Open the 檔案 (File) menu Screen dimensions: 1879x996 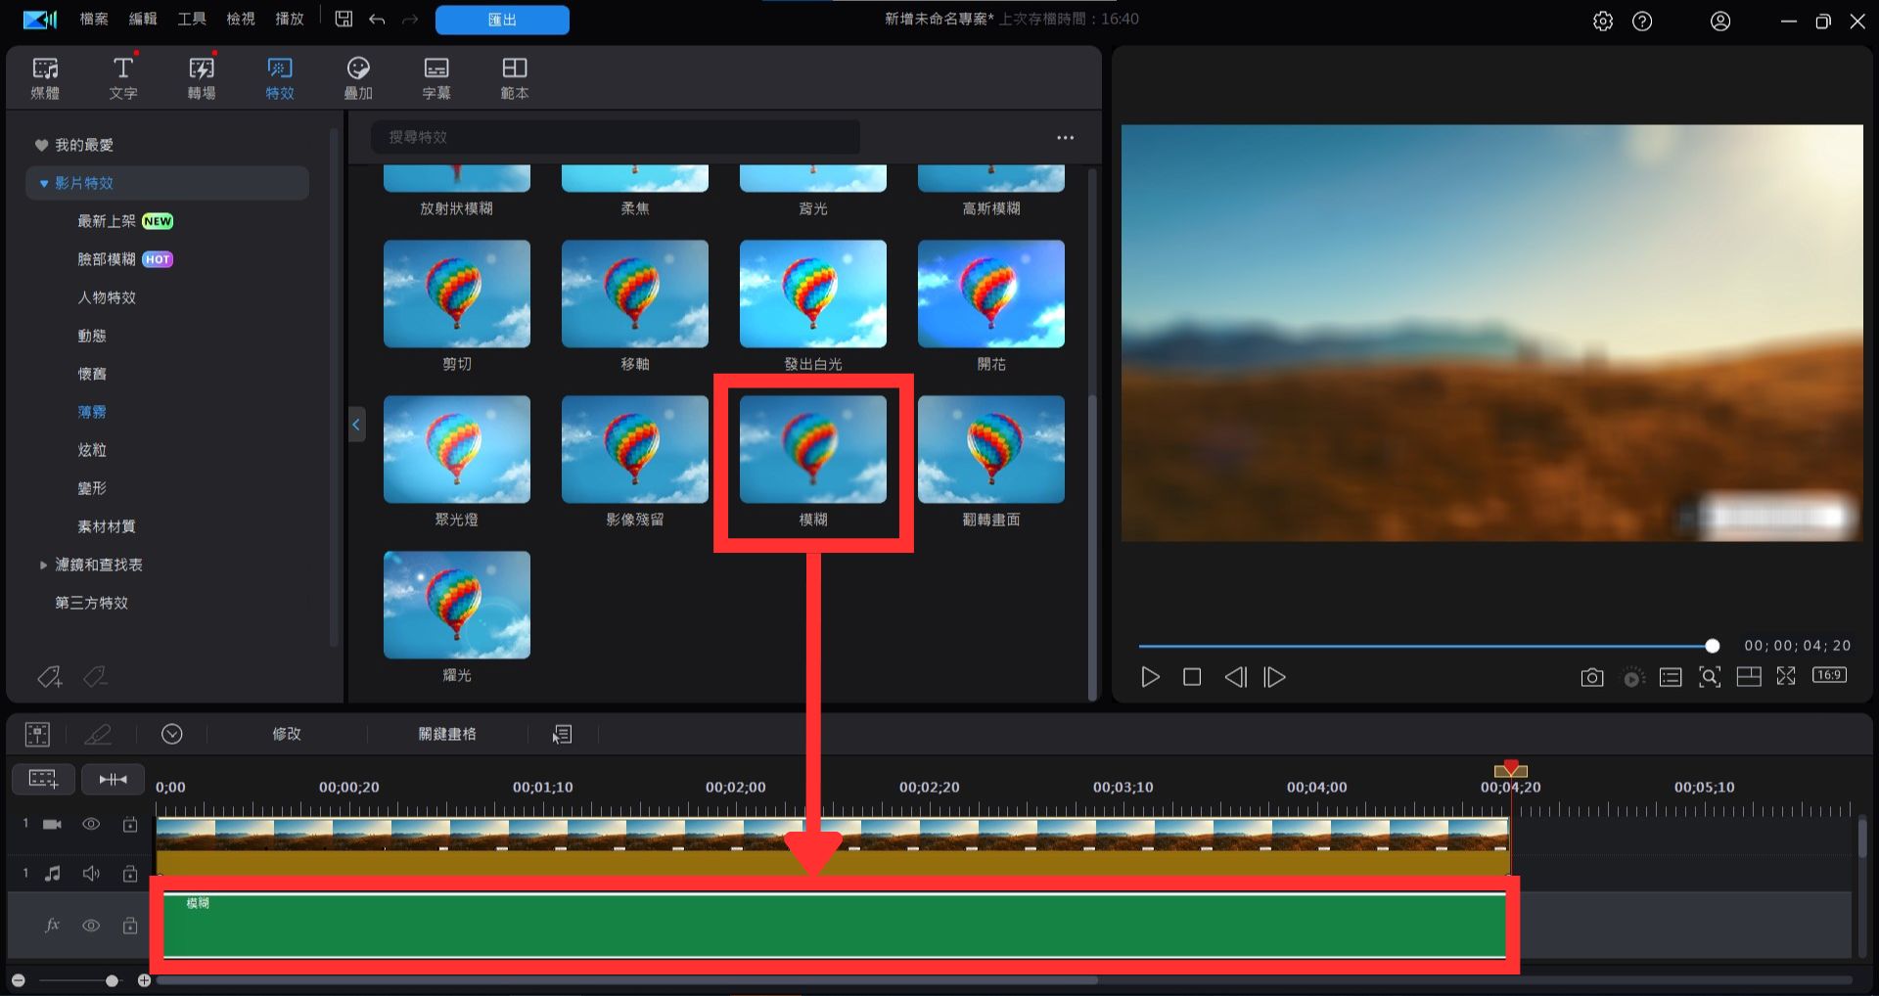tap(94, 19)
